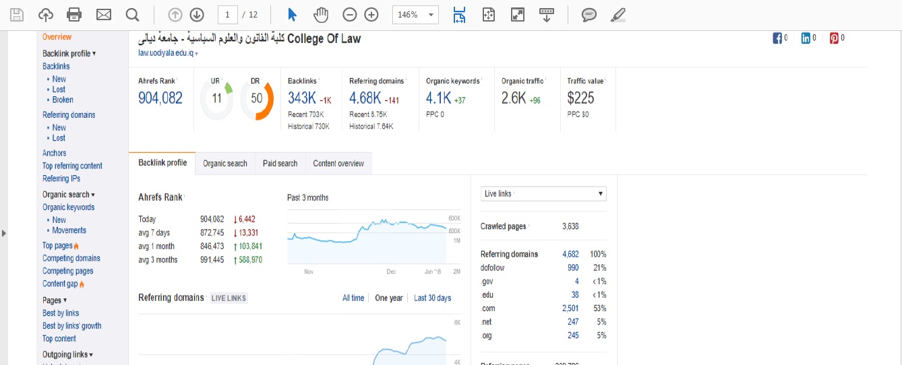Zoom in with the plus icon
Viewport: 902px width, 365px height.
pyautogui.click(x=371, y=15)
